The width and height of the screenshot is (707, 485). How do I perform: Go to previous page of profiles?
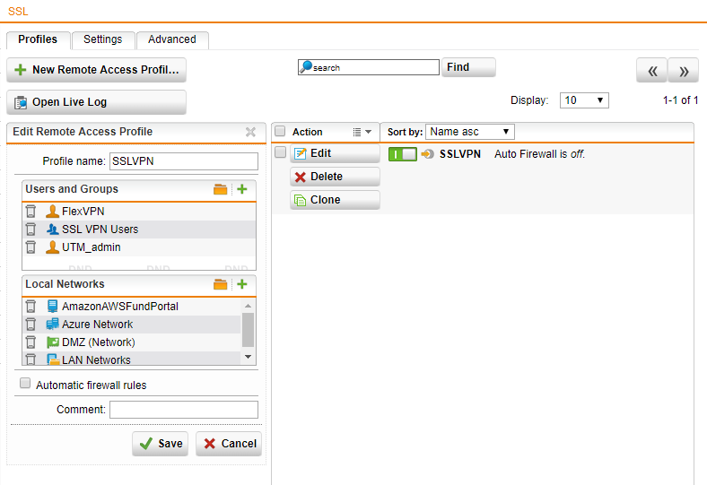click(651, 71)
